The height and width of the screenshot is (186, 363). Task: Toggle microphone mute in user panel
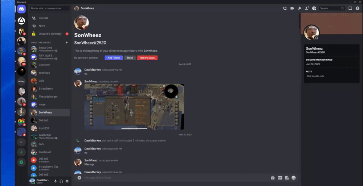[55, 181]
